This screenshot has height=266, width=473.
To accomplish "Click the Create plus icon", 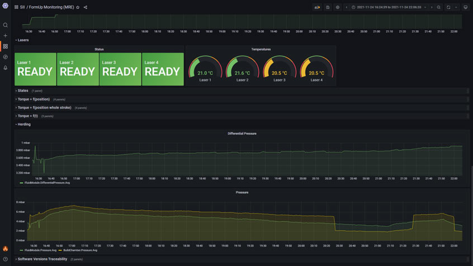I will [6, 36].
